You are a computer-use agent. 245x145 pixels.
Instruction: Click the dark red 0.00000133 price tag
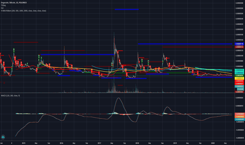pos(239,47)
